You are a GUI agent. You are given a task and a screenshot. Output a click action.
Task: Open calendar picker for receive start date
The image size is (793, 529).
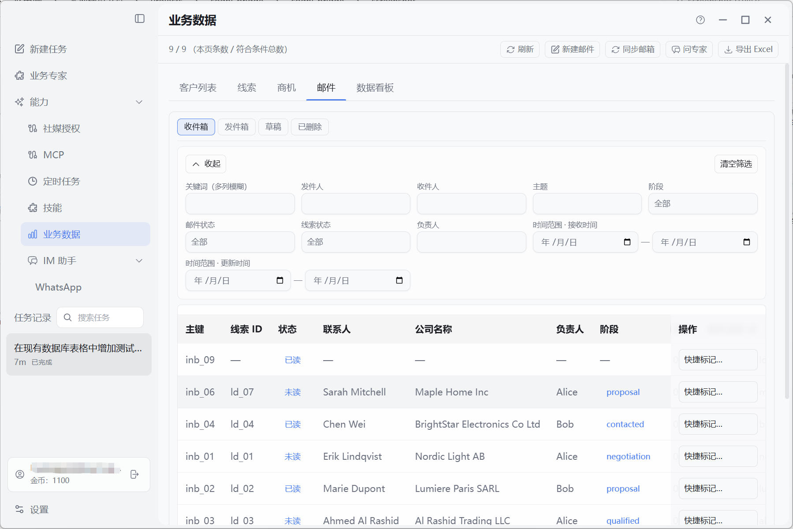coord(627,242)
